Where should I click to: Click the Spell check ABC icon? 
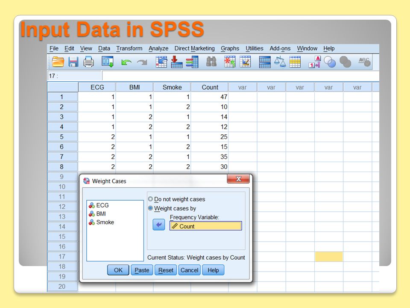[364, 62]
